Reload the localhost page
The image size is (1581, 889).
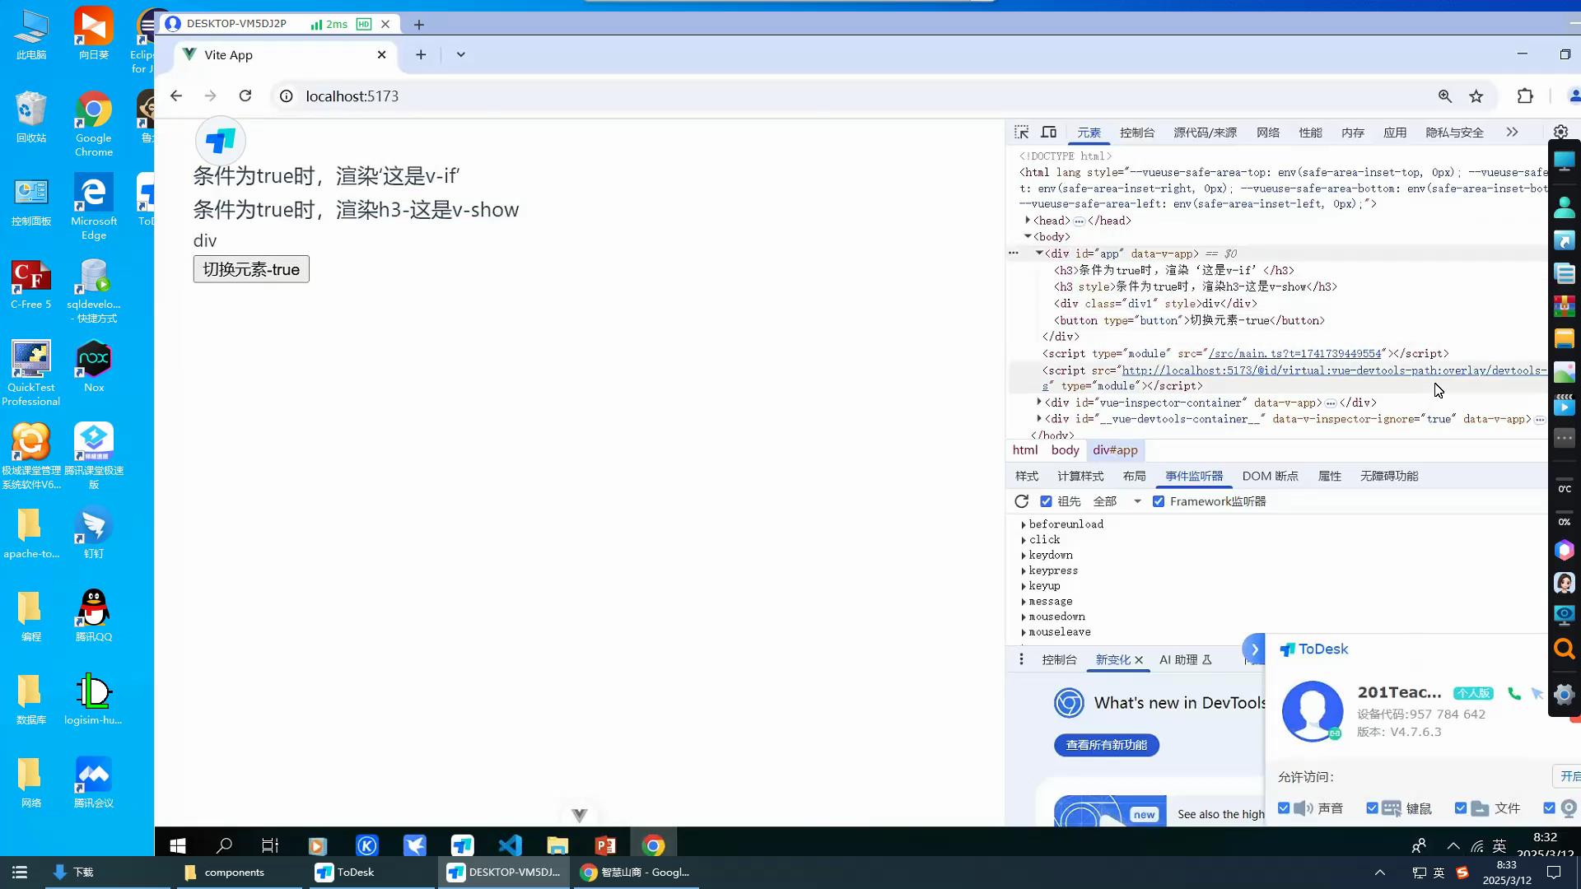coord(245,96)
